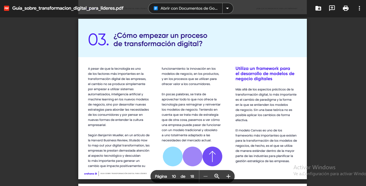Image resolution: width=366 pixels, height=186 pixels.
Task: Select the crehana logo in the footer
Action: [90, 173]
